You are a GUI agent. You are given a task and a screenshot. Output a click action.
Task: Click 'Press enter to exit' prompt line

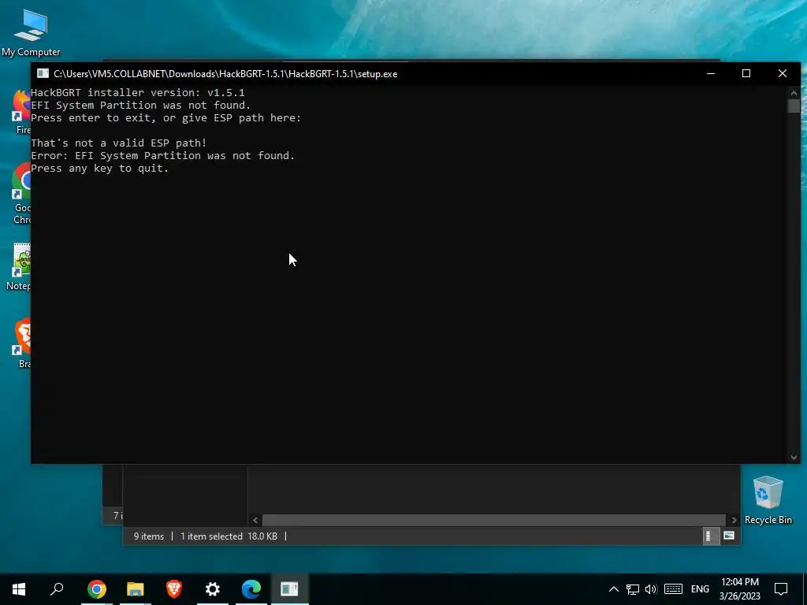point(166,118)
